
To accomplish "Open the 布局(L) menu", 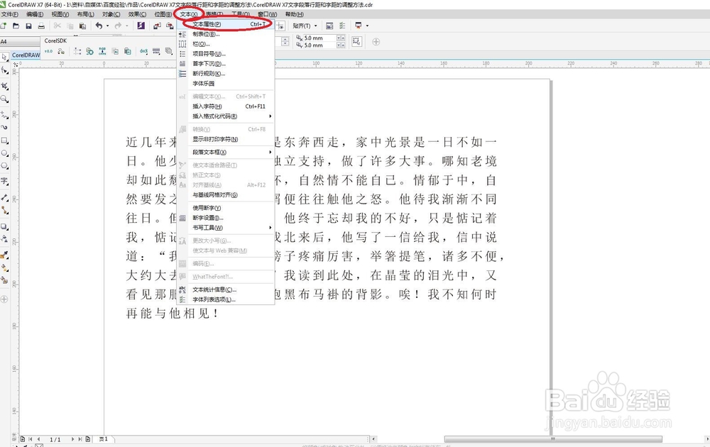I will [x=86, y=14].
